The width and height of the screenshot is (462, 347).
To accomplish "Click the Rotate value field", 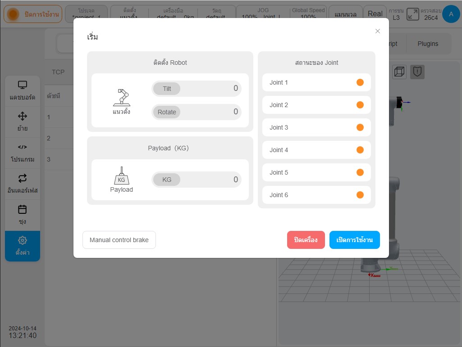I will pos(197,112).
